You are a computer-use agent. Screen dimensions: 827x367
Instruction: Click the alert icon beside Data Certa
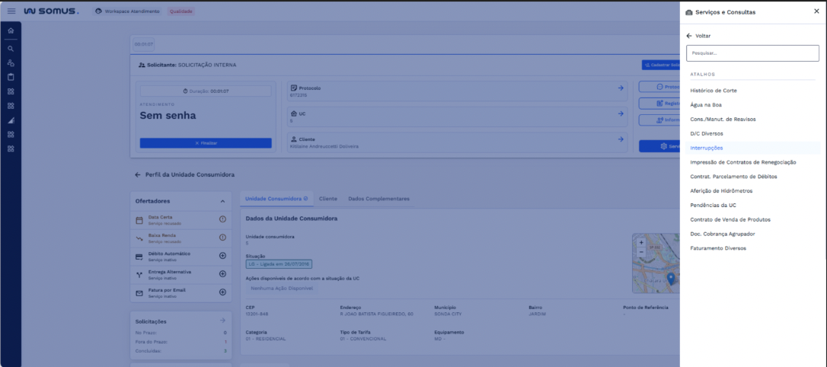click(x=222, y=219)
